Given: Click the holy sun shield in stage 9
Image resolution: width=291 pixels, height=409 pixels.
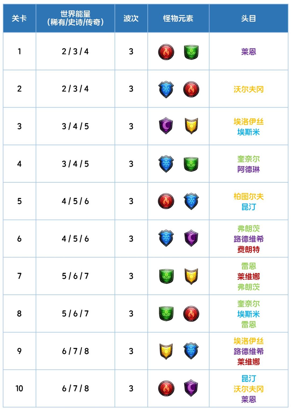Looking at the screenshot, I should [x=166, y=351].
